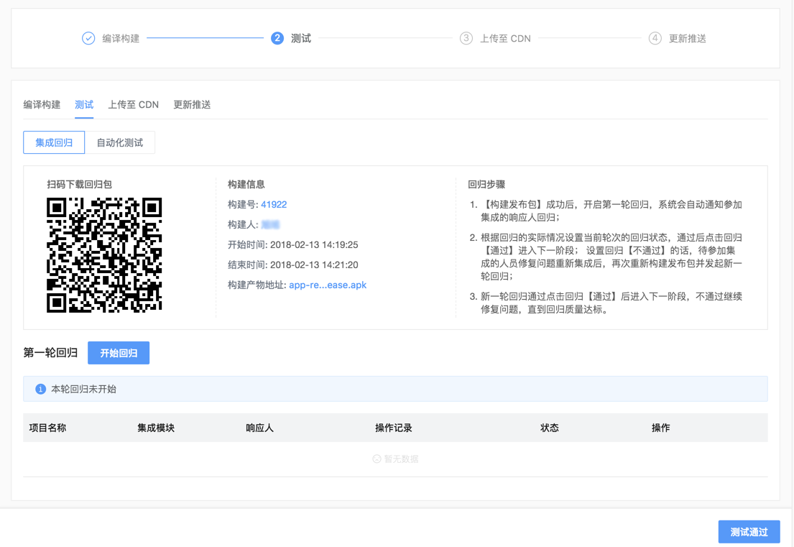The width and height of the screenshot is (794, 547).
Task: Click the 开始时间 2018-02-13 14:19:25 value
Action: pyautogui.click(x=314, y=244)
